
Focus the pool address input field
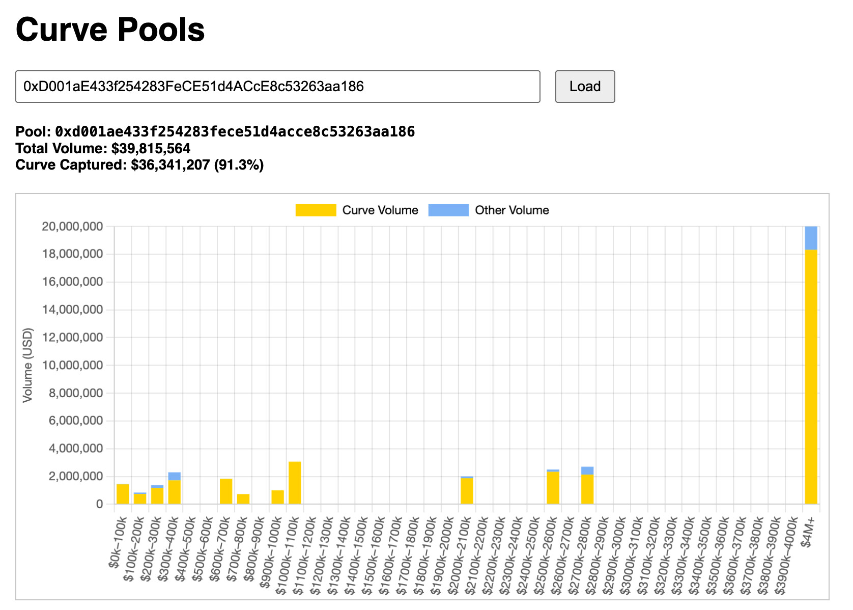coord(278,87)
